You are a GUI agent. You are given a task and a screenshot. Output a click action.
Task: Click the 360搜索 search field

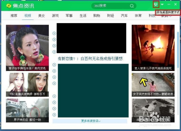[114, 6]
